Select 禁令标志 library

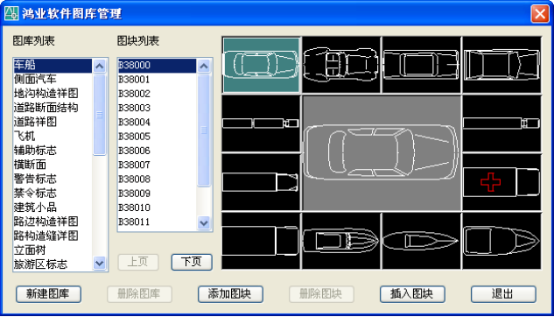point(53,193)
